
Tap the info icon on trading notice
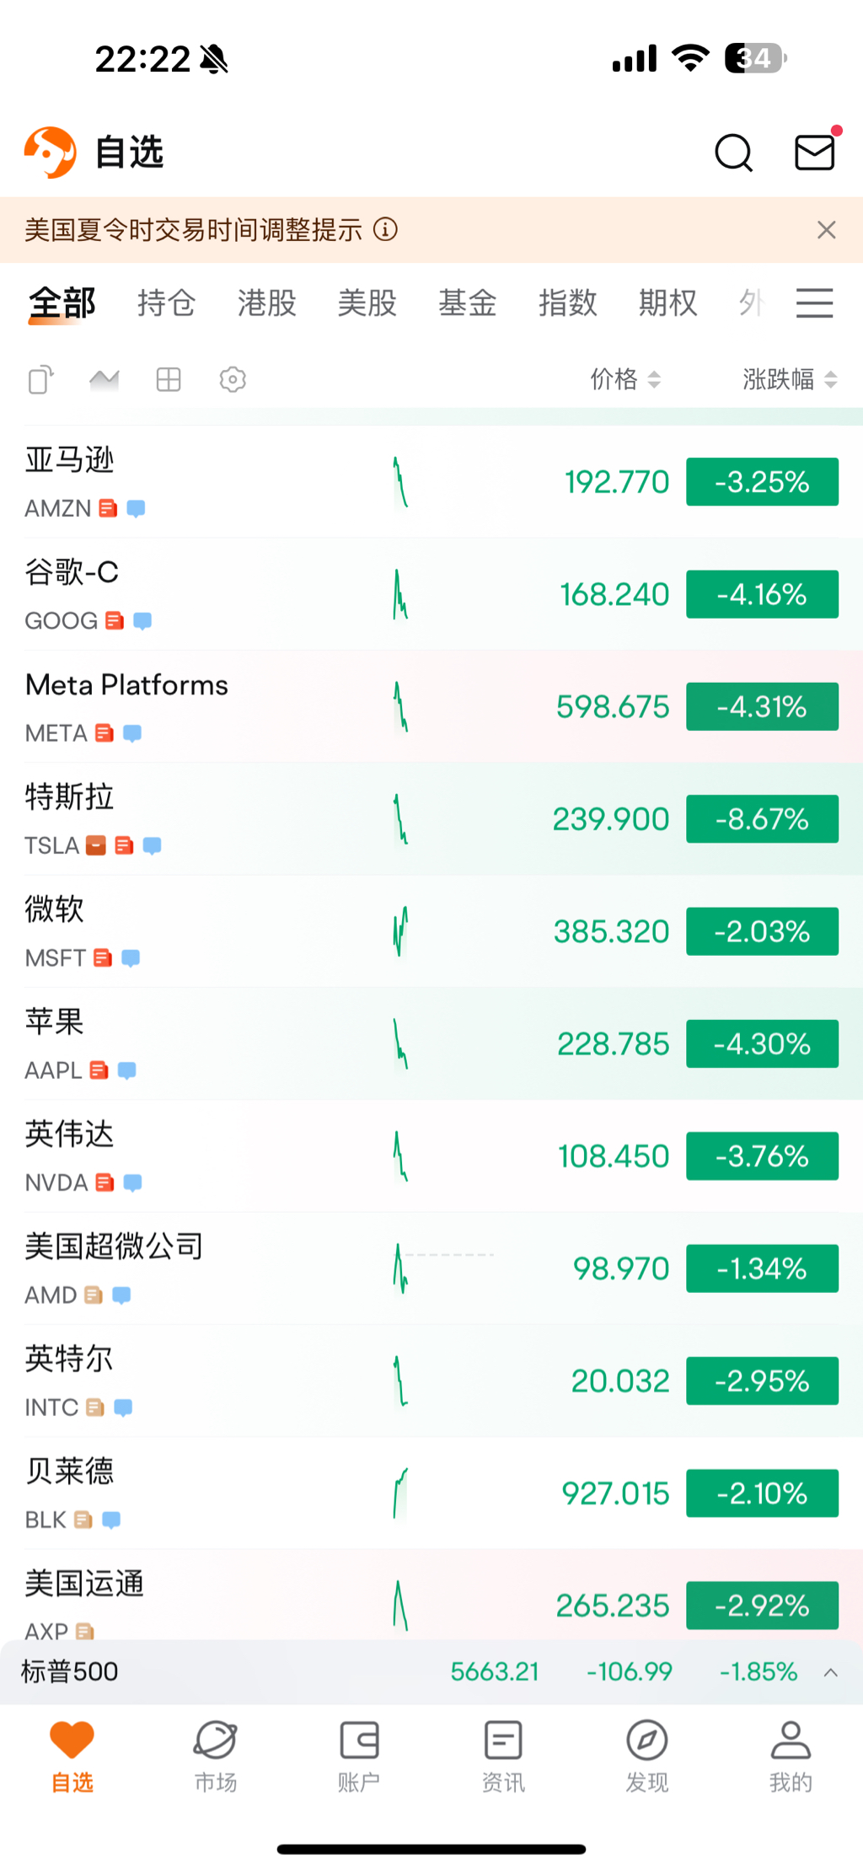(x=385, y=229)
